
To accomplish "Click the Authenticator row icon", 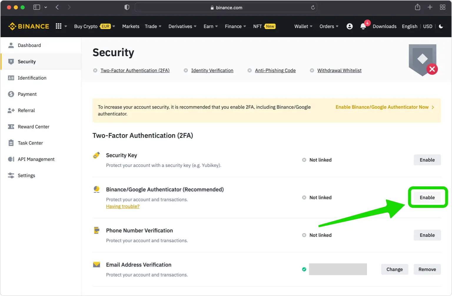I will click(x=97, y=189).
